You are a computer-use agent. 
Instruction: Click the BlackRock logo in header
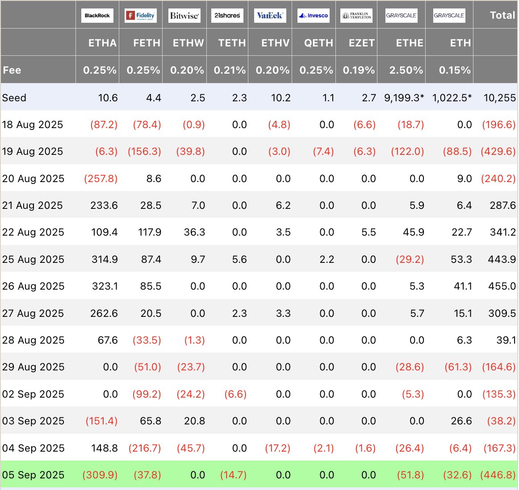(x=97, y=16)
